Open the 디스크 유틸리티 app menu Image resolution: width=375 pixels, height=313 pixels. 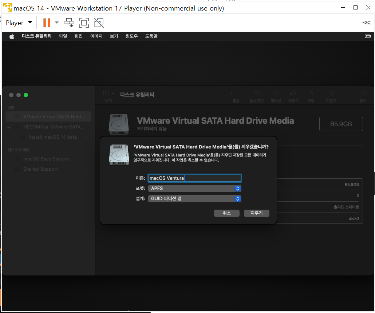point(37,36)
